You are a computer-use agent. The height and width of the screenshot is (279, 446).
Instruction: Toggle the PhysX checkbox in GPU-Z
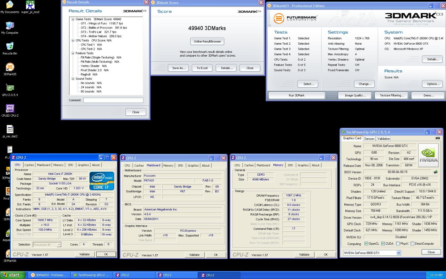pyautogui.click(x=398, y=244)
